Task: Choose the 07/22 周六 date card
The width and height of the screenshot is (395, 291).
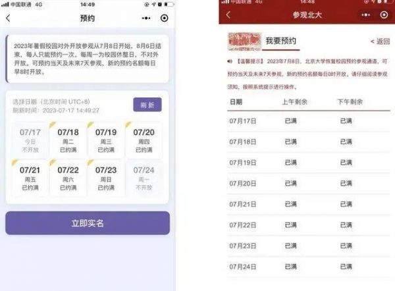Action: pyautogui.click(x=68, y=177)
